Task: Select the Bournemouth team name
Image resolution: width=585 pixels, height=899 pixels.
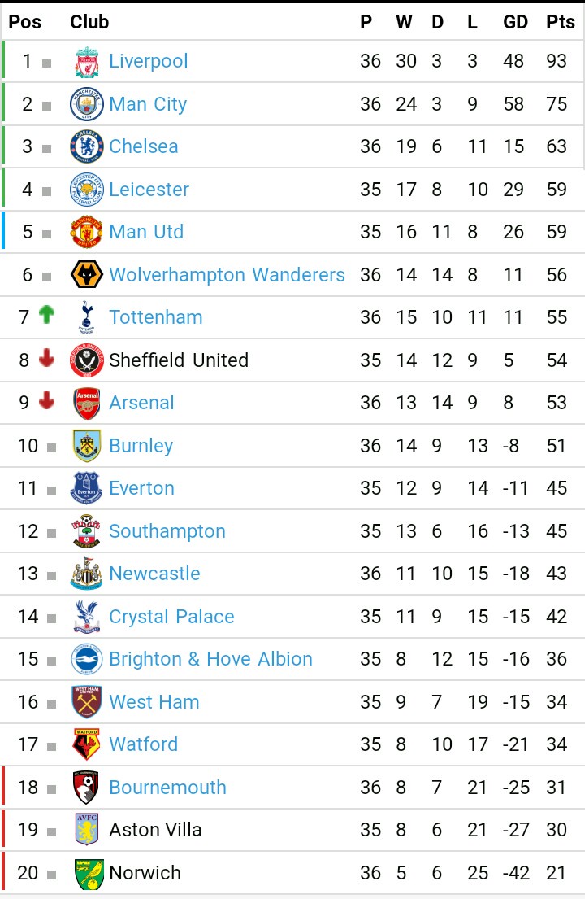Action: (x=167, y=788)
